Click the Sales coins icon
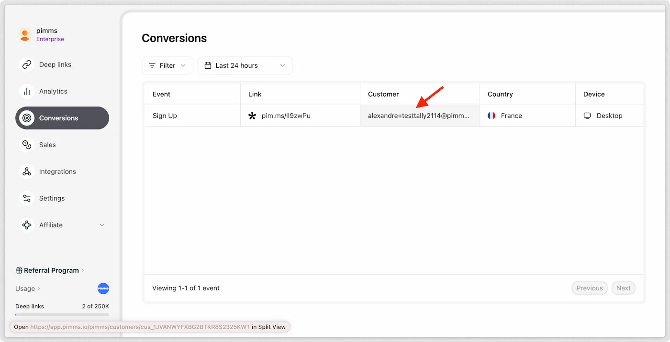 [27, 145]
